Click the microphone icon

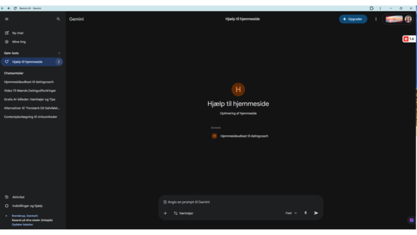(306, 213)
